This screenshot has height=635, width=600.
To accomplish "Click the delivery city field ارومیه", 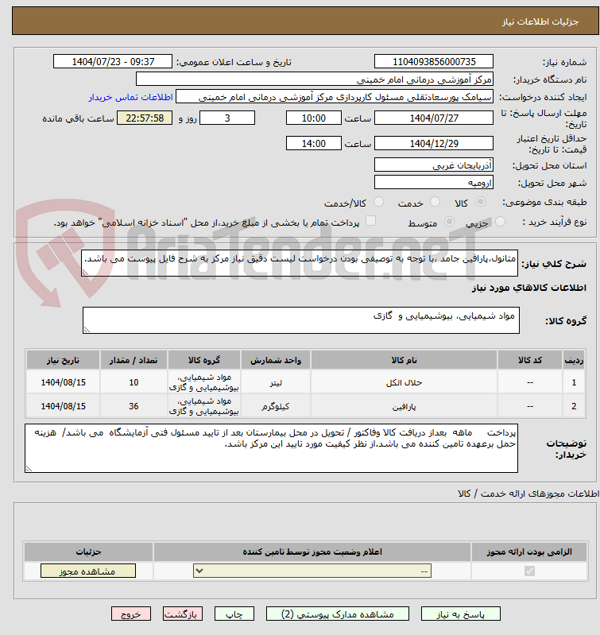I will click(434, 182).
